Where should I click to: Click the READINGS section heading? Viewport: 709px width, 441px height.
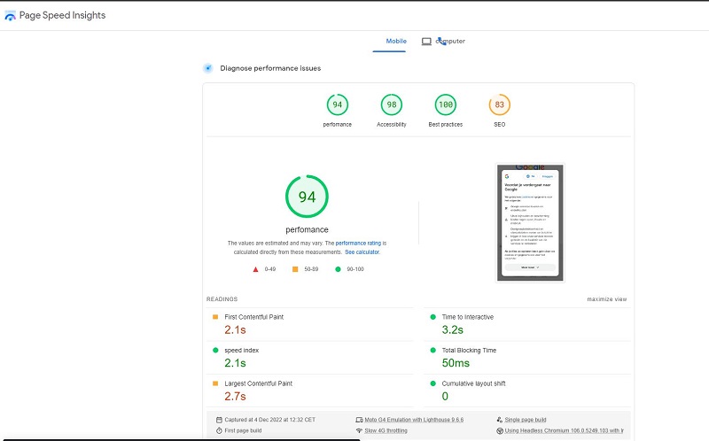222,299
